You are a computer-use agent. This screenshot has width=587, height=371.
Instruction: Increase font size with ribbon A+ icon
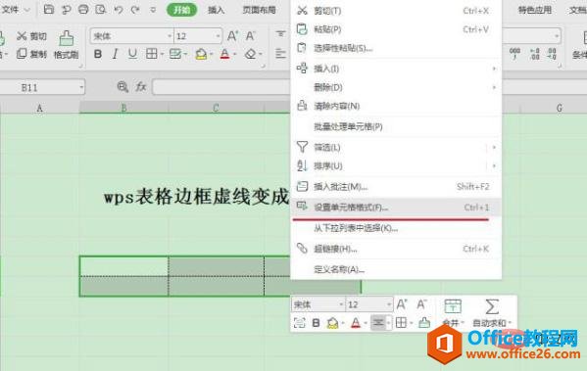pos(232,36)
